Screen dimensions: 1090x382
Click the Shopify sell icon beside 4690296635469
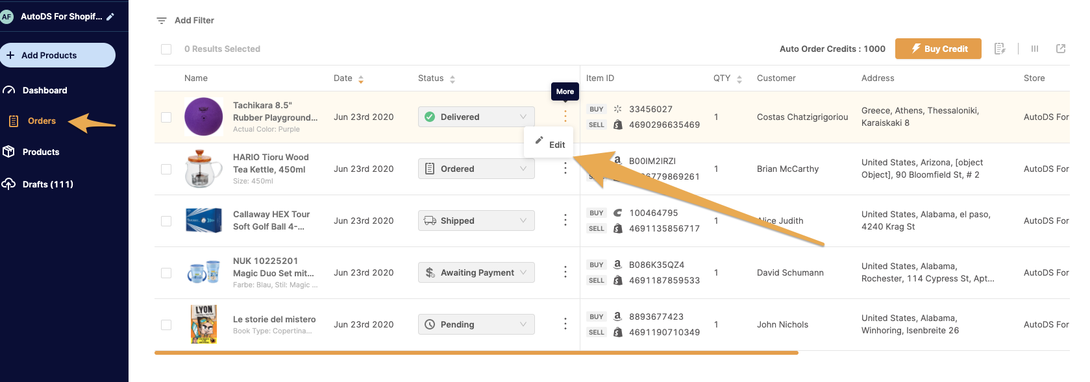click(x=617, y=125)
